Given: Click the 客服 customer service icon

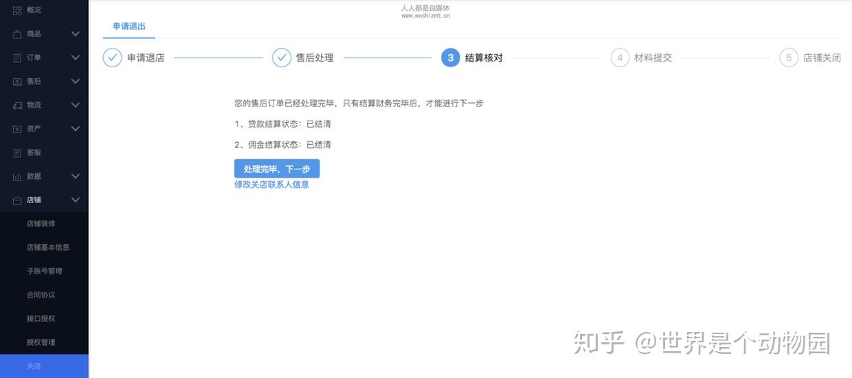Looking at the screenshot, I should point(17,153).
